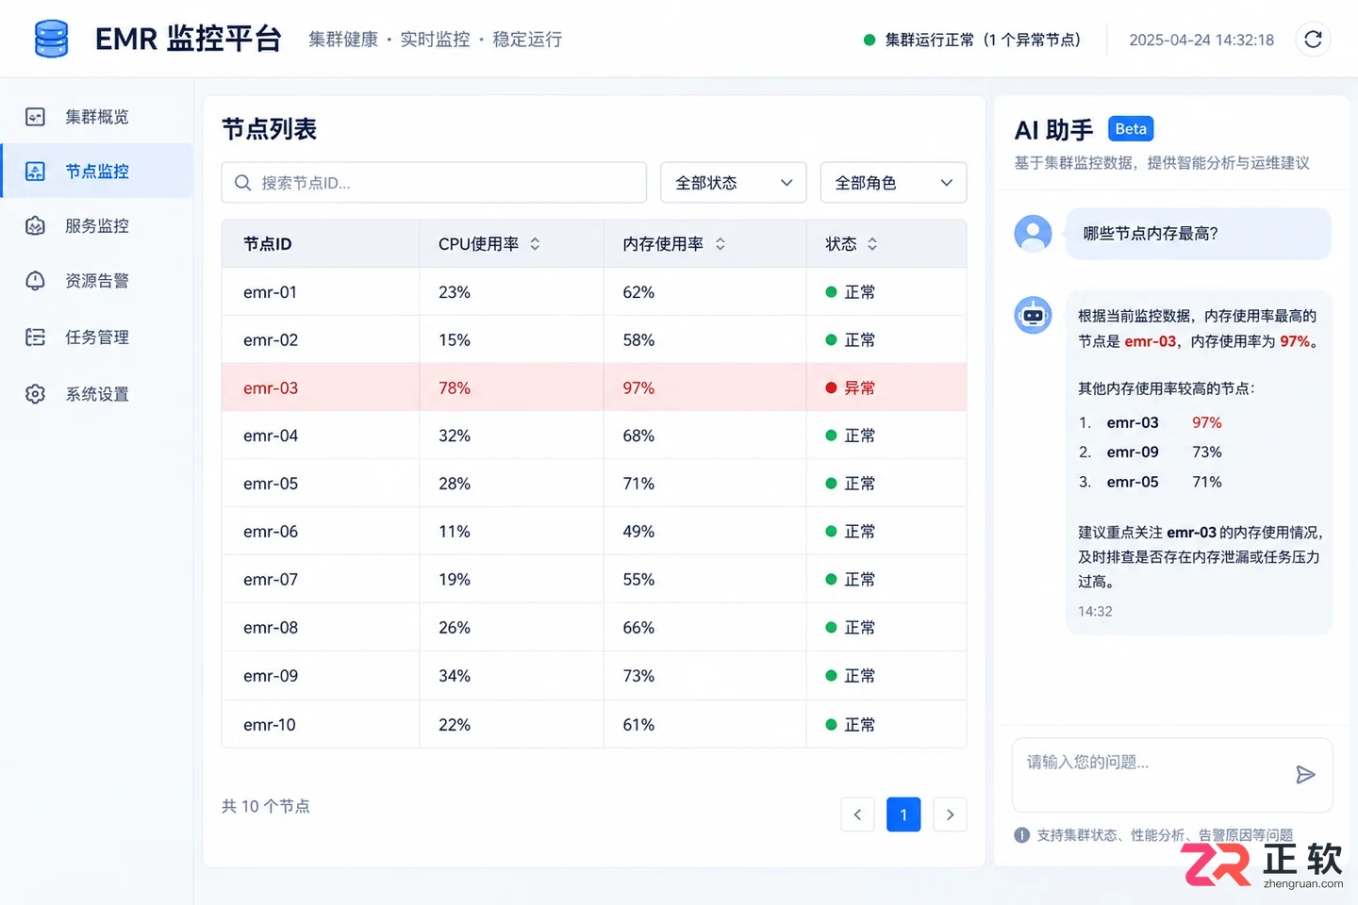Click the AI robot avatar icon
This screenshot has height=905, width=1358.
point(1033,315)
